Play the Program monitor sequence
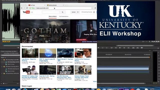 (x=120, y=48)
